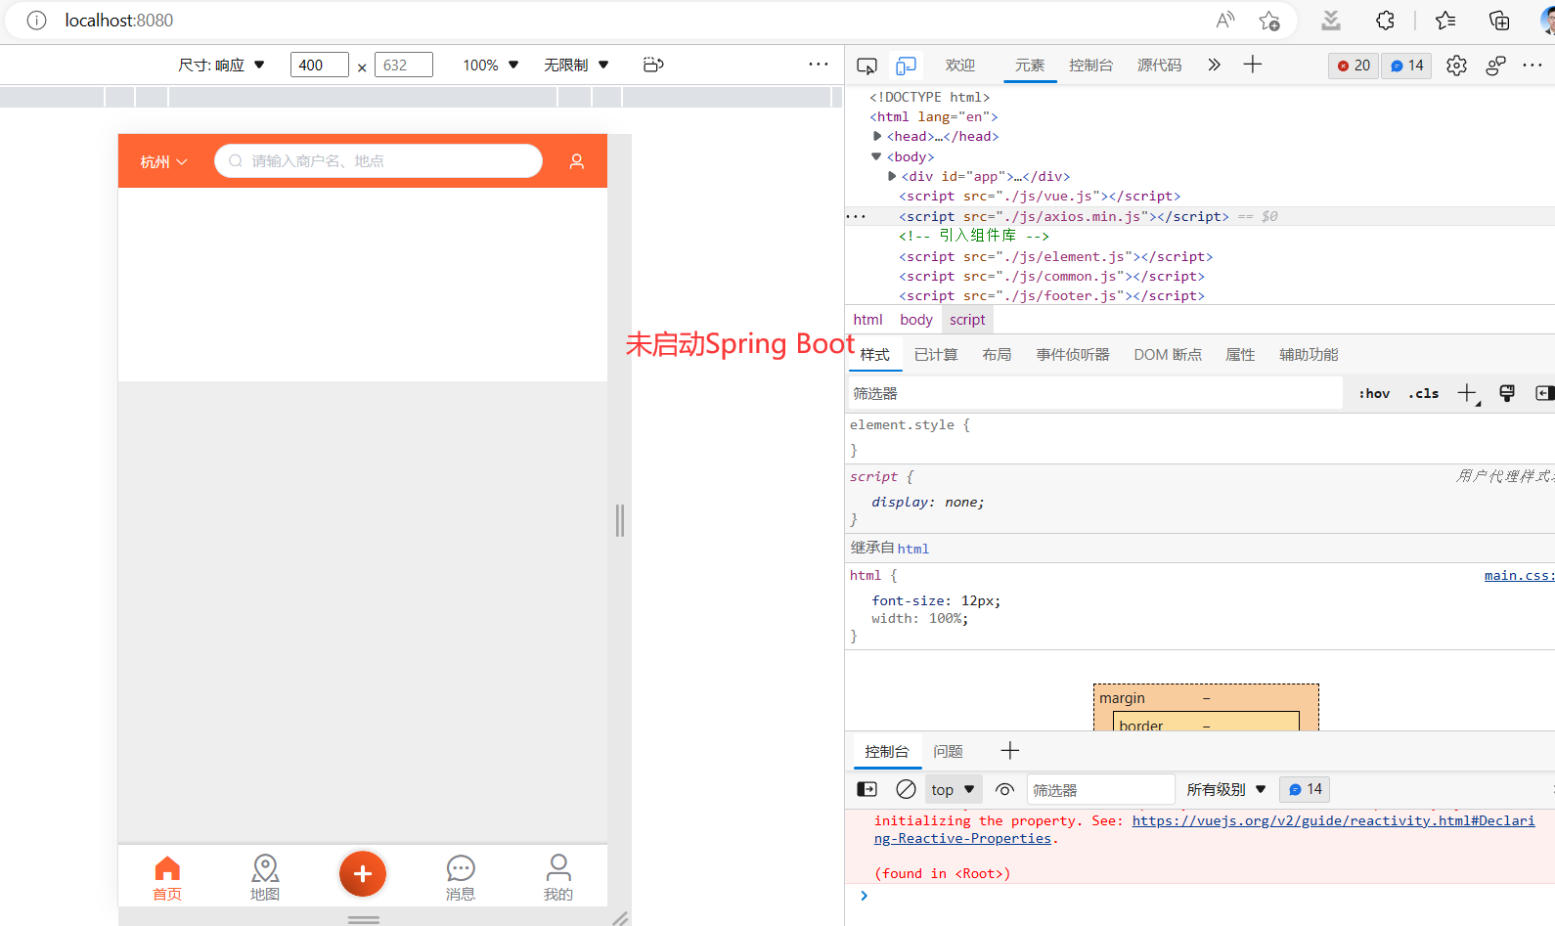Click the new style rule plus icon

tap(1467, 393)
